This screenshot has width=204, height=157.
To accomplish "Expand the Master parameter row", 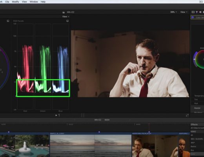I will (197, 108).
